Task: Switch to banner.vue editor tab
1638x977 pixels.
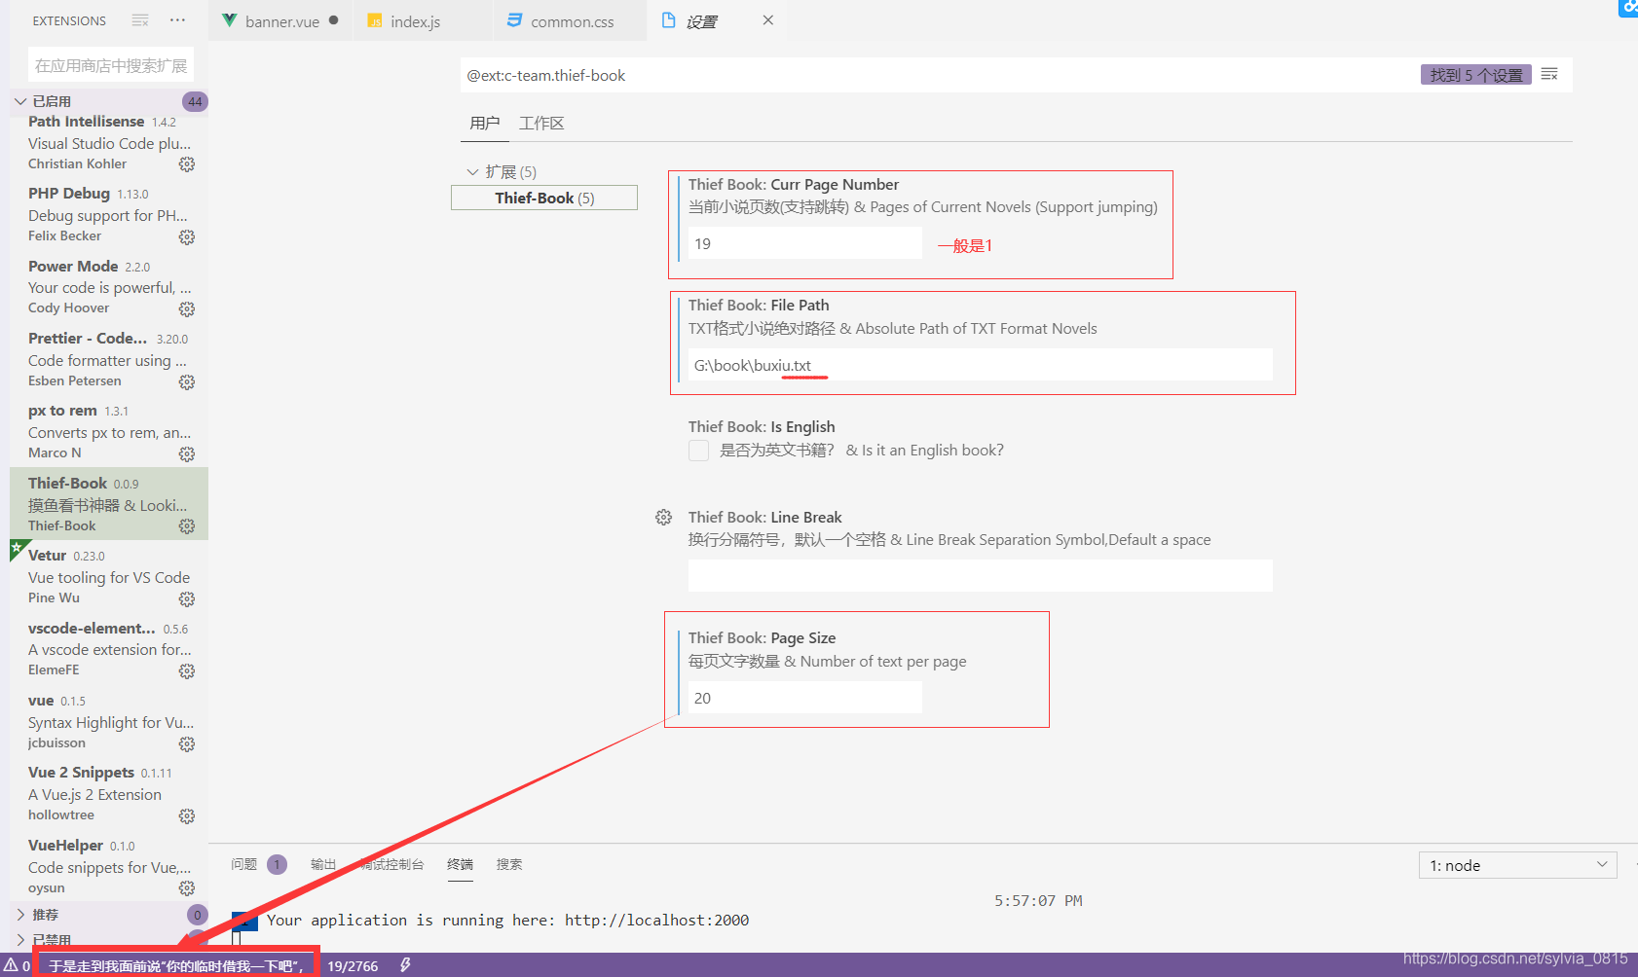Action: (281, 21)
